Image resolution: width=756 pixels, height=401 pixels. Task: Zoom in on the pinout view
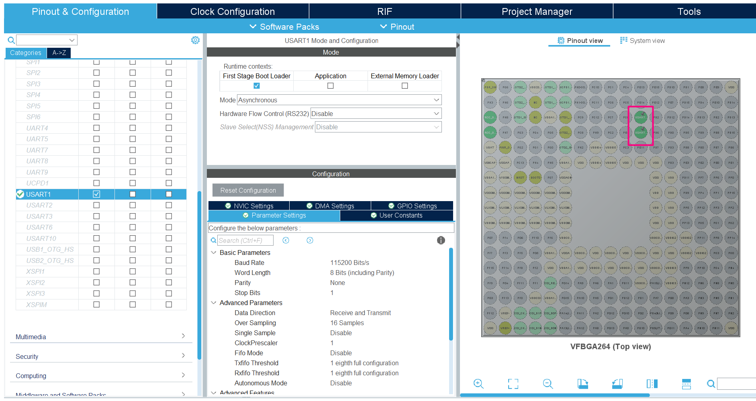pyautogui.click(x=478, y=384)
